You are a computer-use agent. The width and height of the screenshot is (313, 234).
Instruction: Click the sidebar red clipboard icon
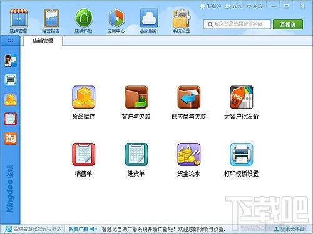(x=11, y=119)
